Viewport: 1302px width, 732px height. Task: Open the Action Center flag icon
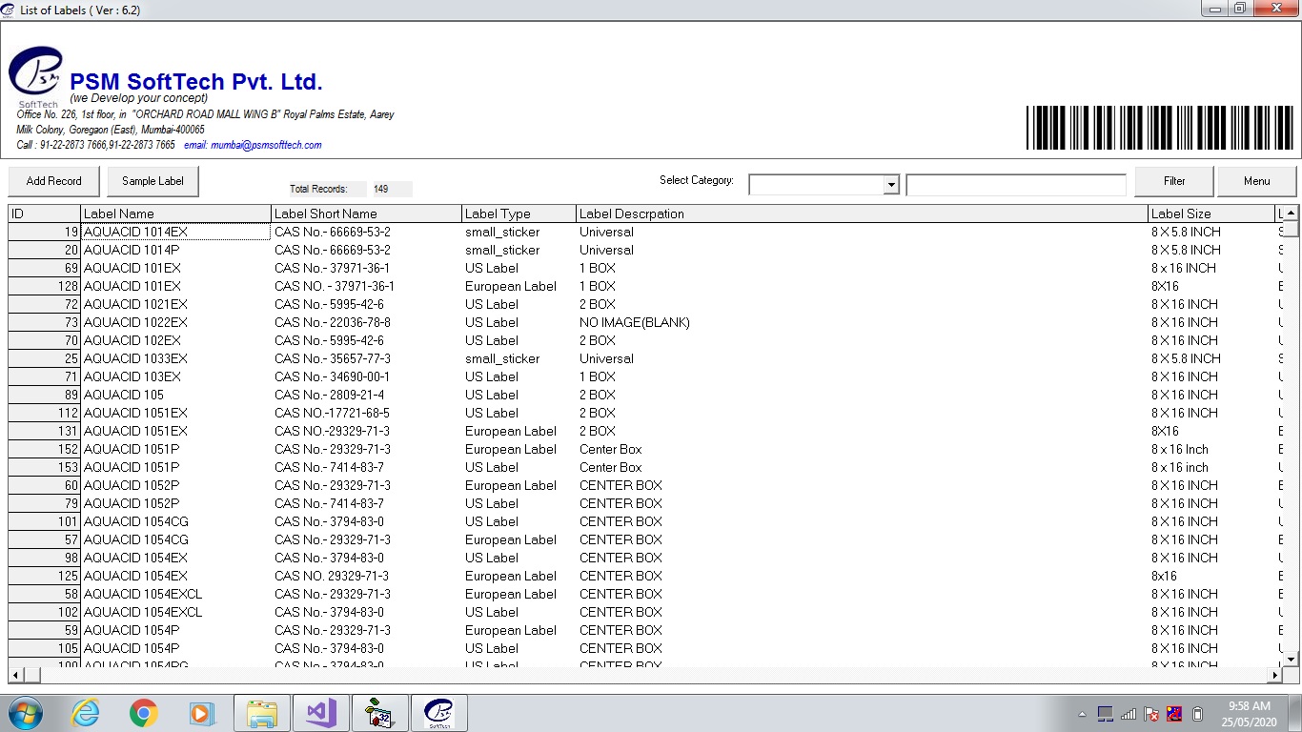click(x=1151, y=713)
